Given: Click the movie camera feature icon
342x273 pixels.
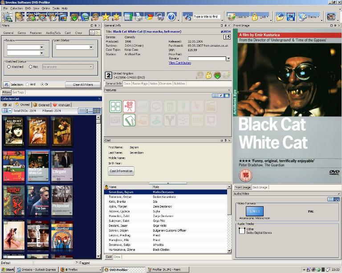Looking at the screenshot, I should coord(129,106).
